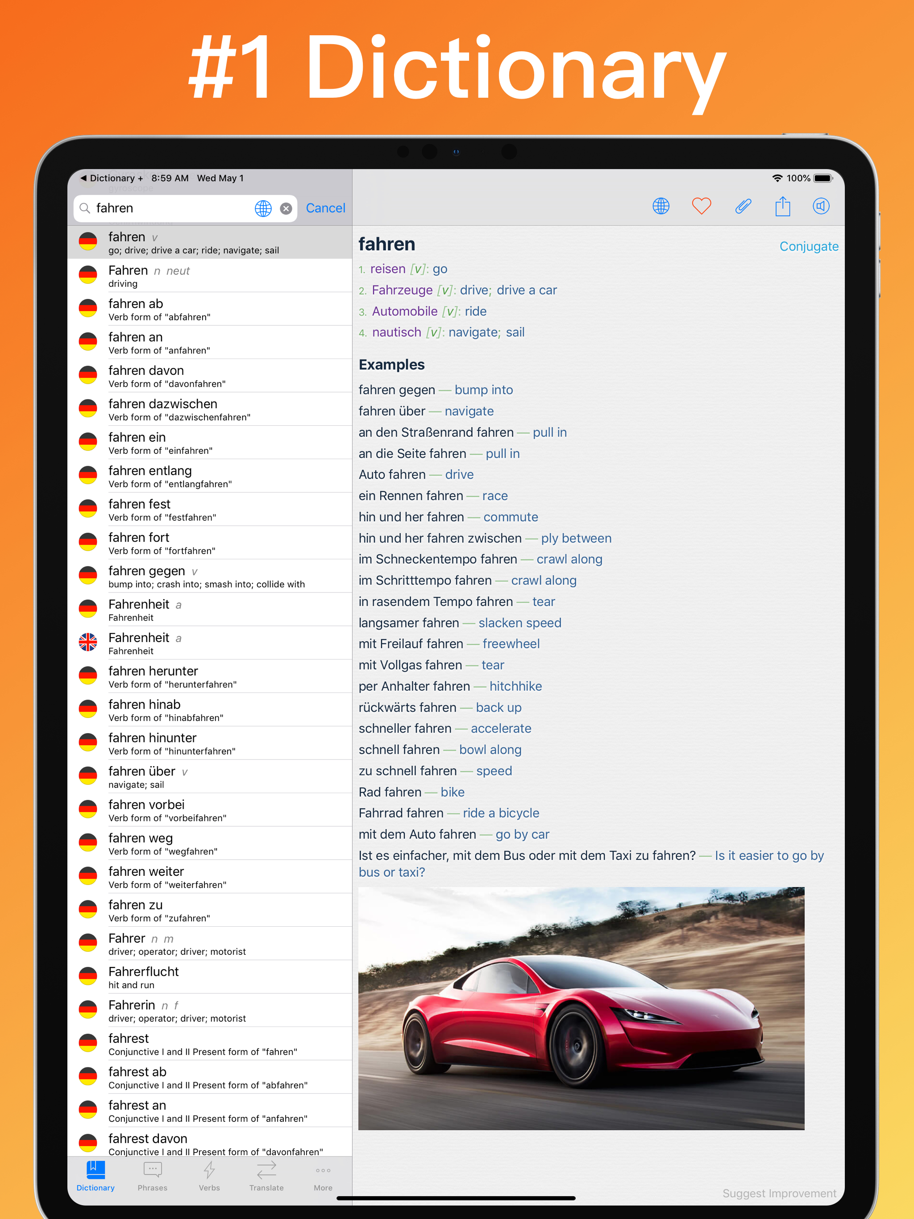
Task: Open the share sheet icon
Action: [782, 206]
